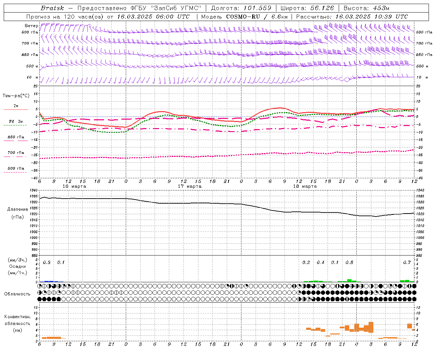The width and height of the screenshot is (434, 347).
Task: Click the "Td 2м" dew point legend entry
Action: pyautogui.click(x=16, y=121)
